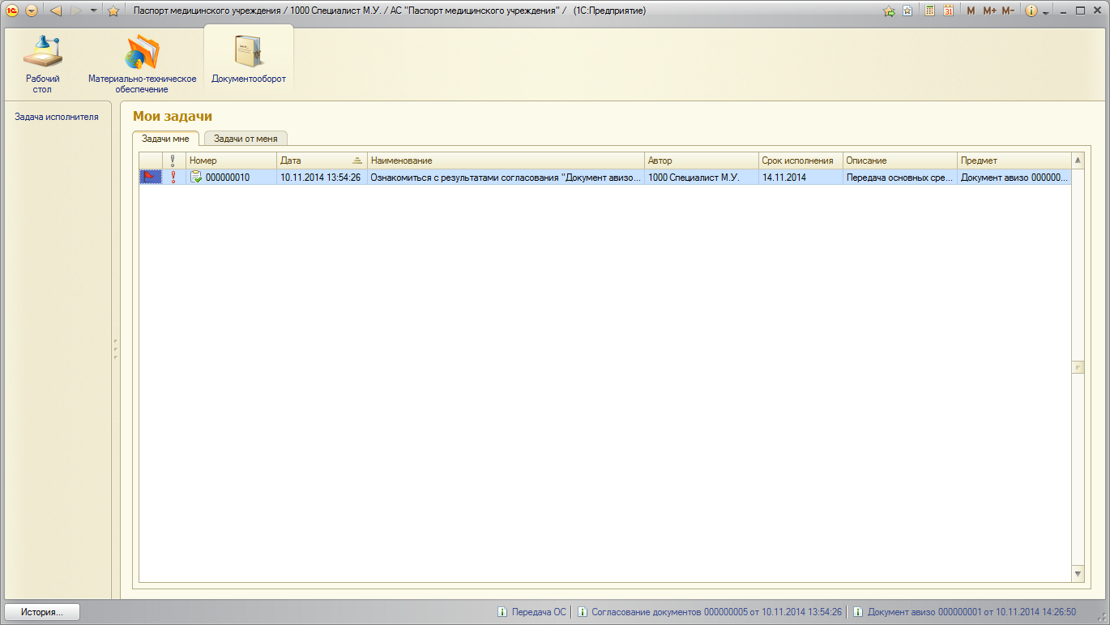Open the 1C main menu round dropdown button
Image resolution: width=1110 pixels, height=625 pixels.
(32, 11)
